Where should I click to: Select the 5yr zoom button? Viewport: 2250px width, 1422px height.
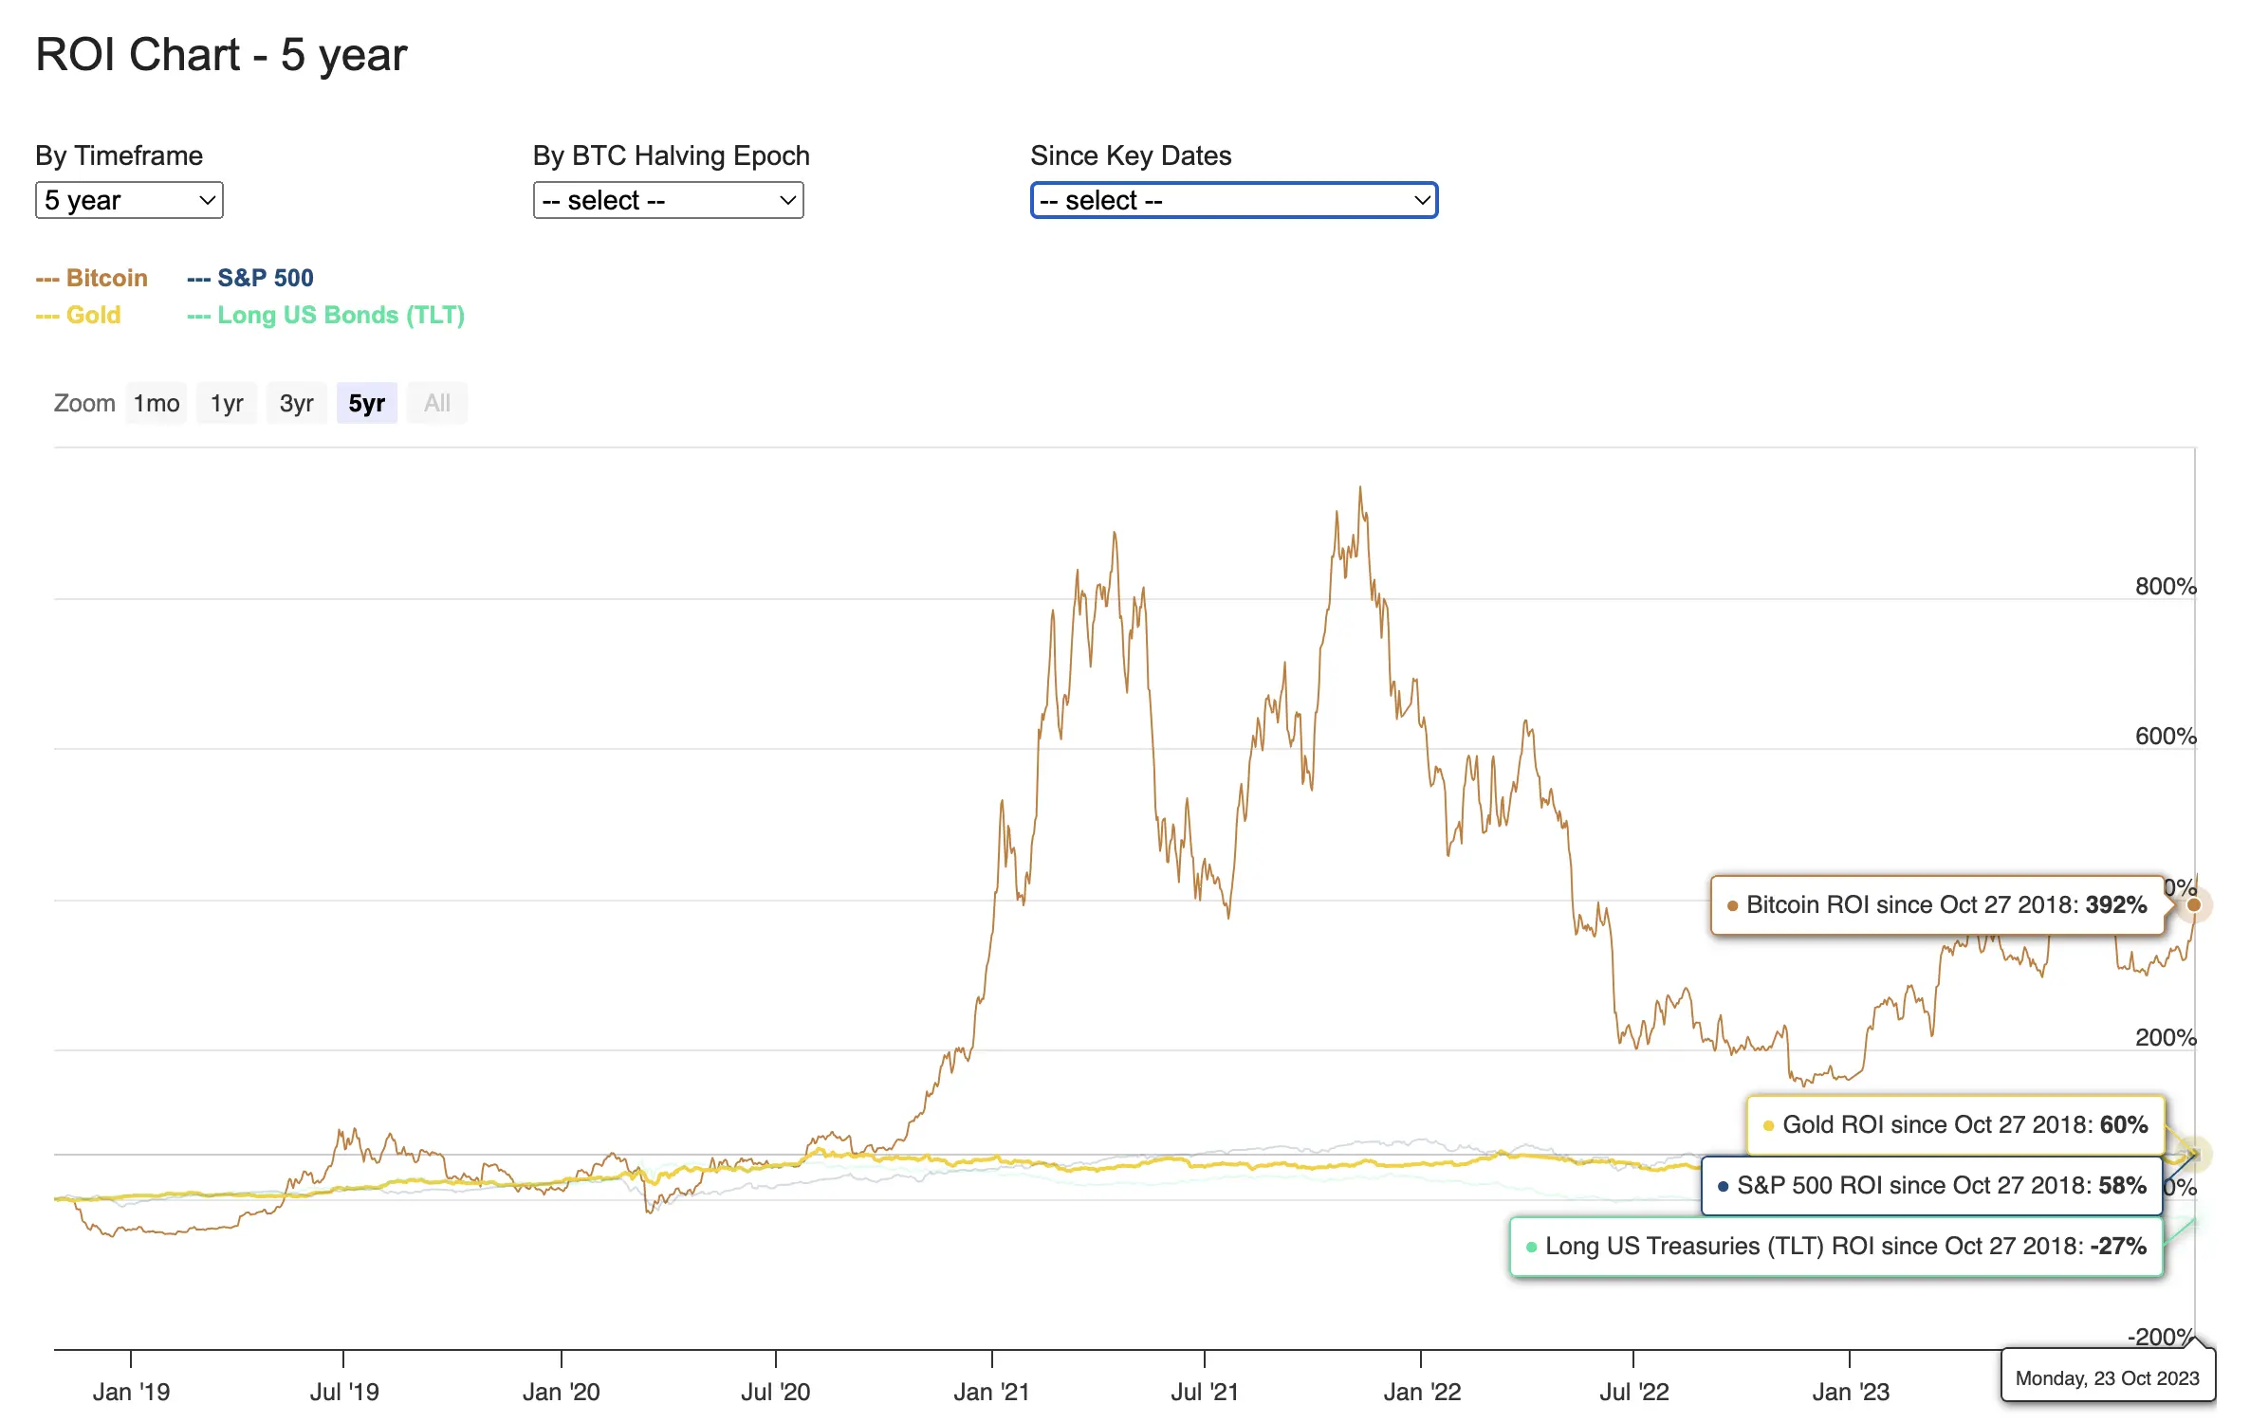367,403
